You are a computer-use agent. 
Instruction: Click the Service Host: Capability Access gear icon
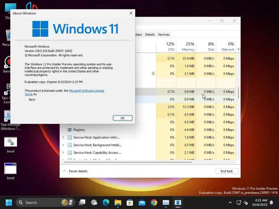(70, 153)
